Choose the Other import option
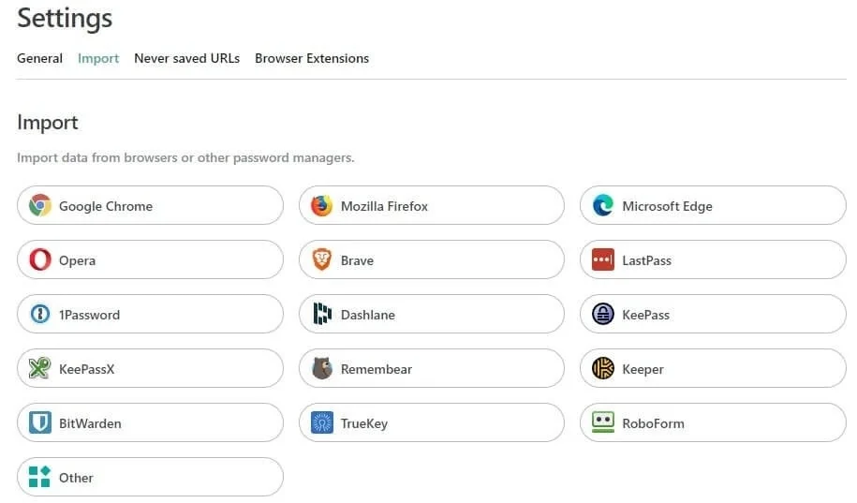 tap(150, 477)
